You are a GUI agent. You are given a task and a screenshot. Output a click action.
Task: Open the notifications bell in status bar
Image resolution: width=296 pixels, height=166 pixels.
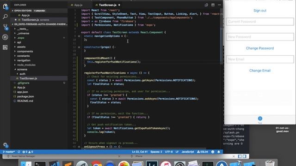coord(219,152)
